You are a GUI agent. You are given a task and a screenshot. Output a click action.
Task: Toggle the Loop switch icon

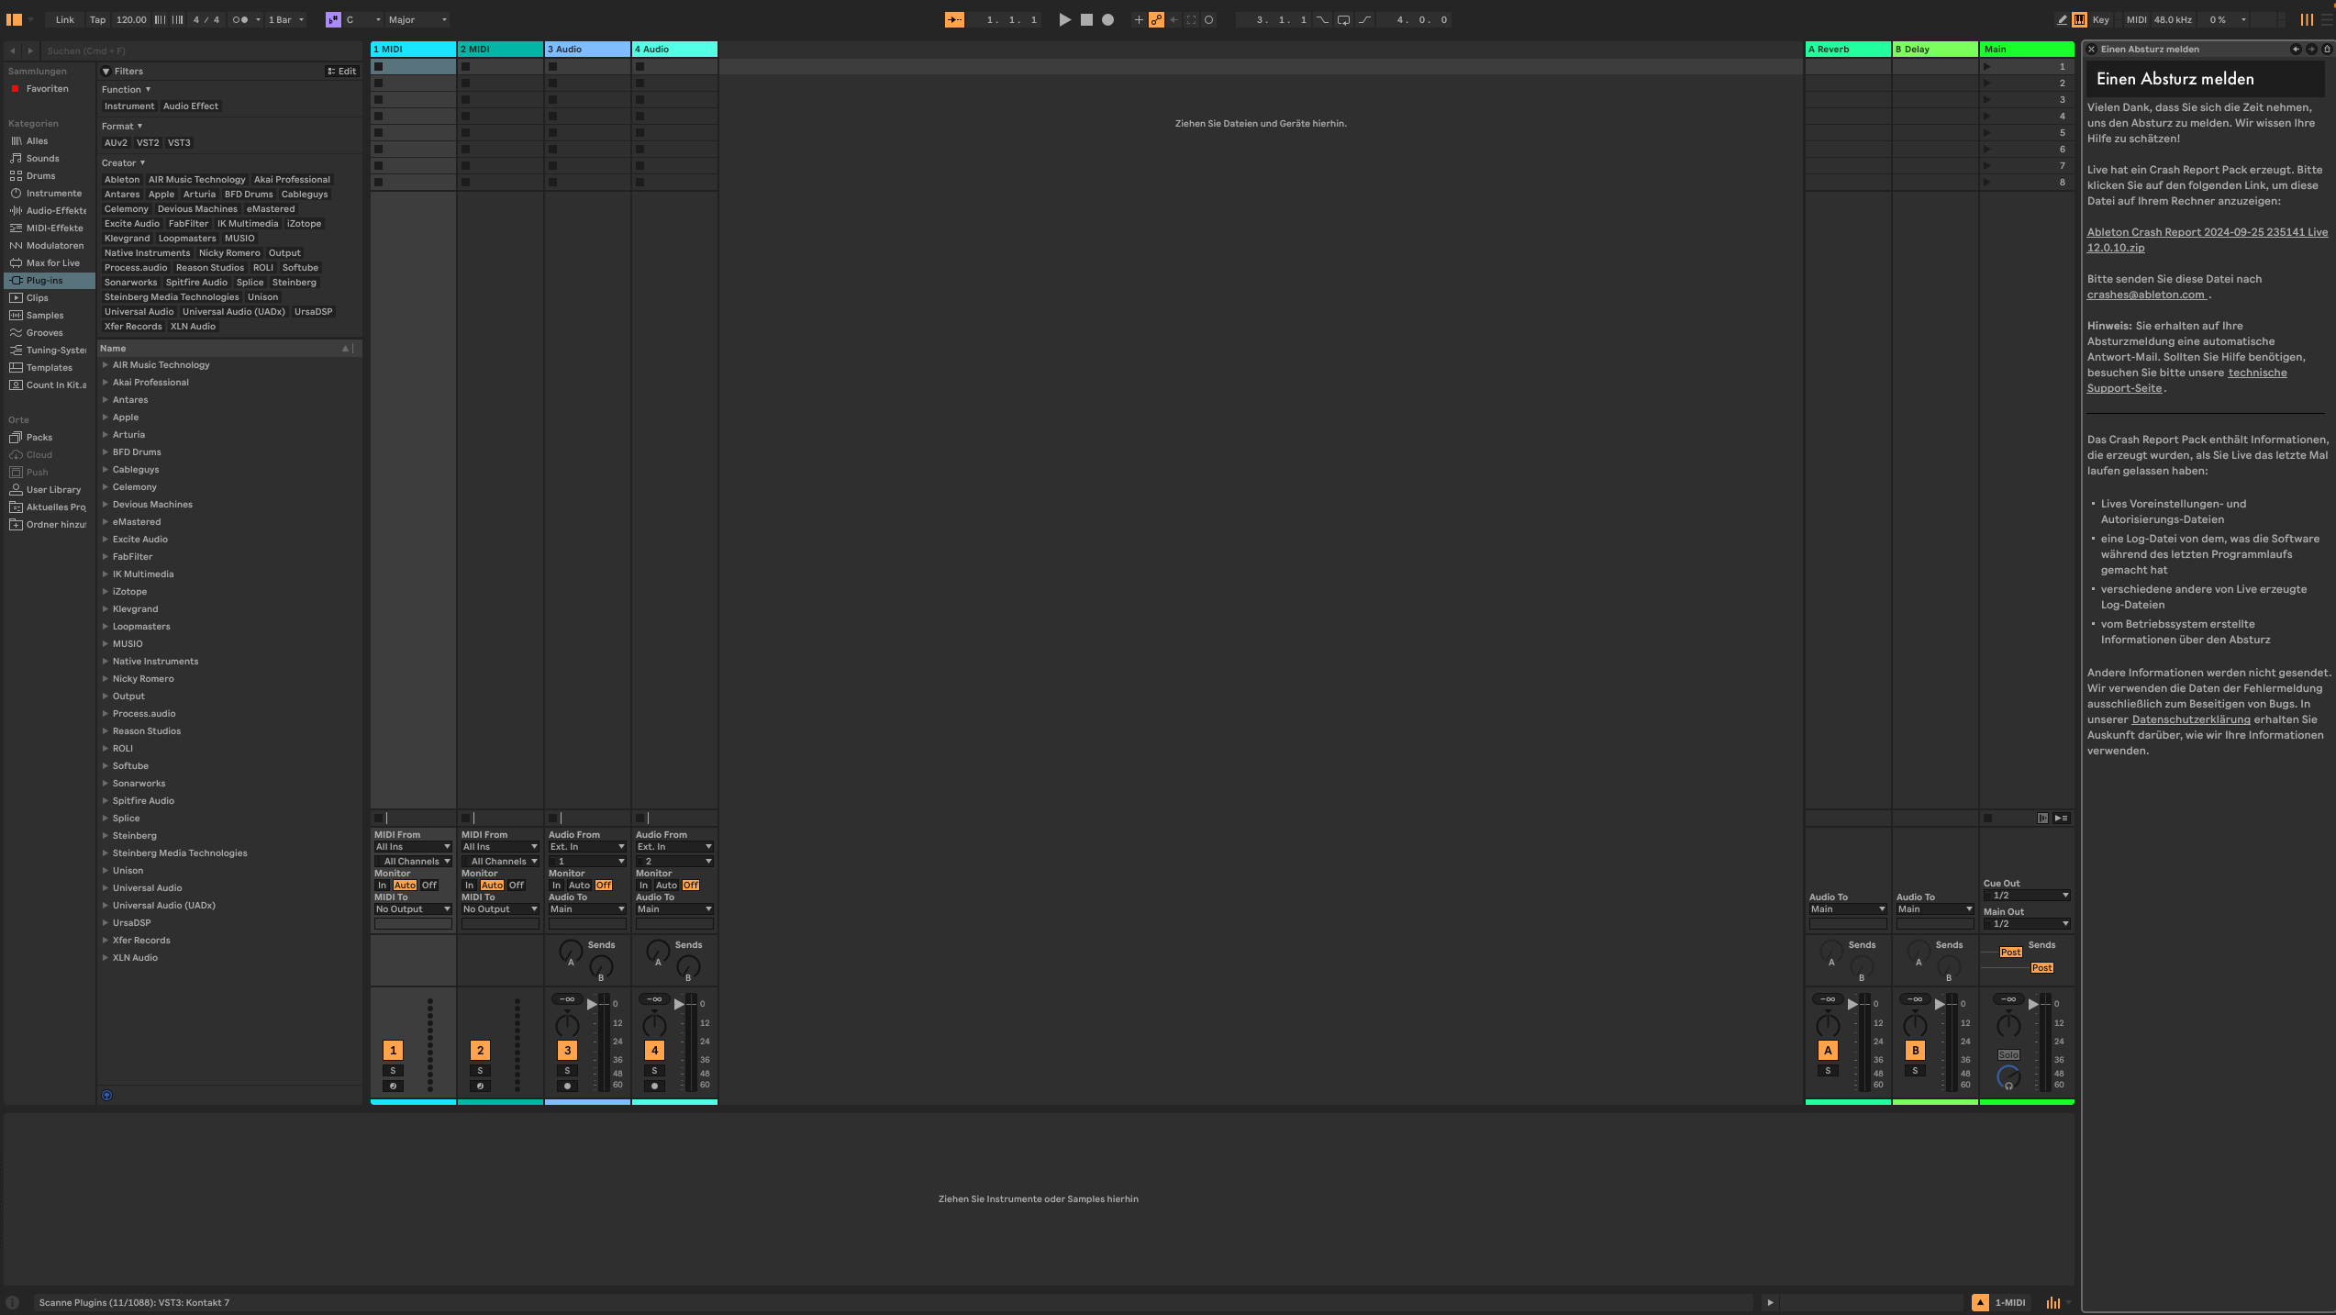click(x=1343, y=19)
